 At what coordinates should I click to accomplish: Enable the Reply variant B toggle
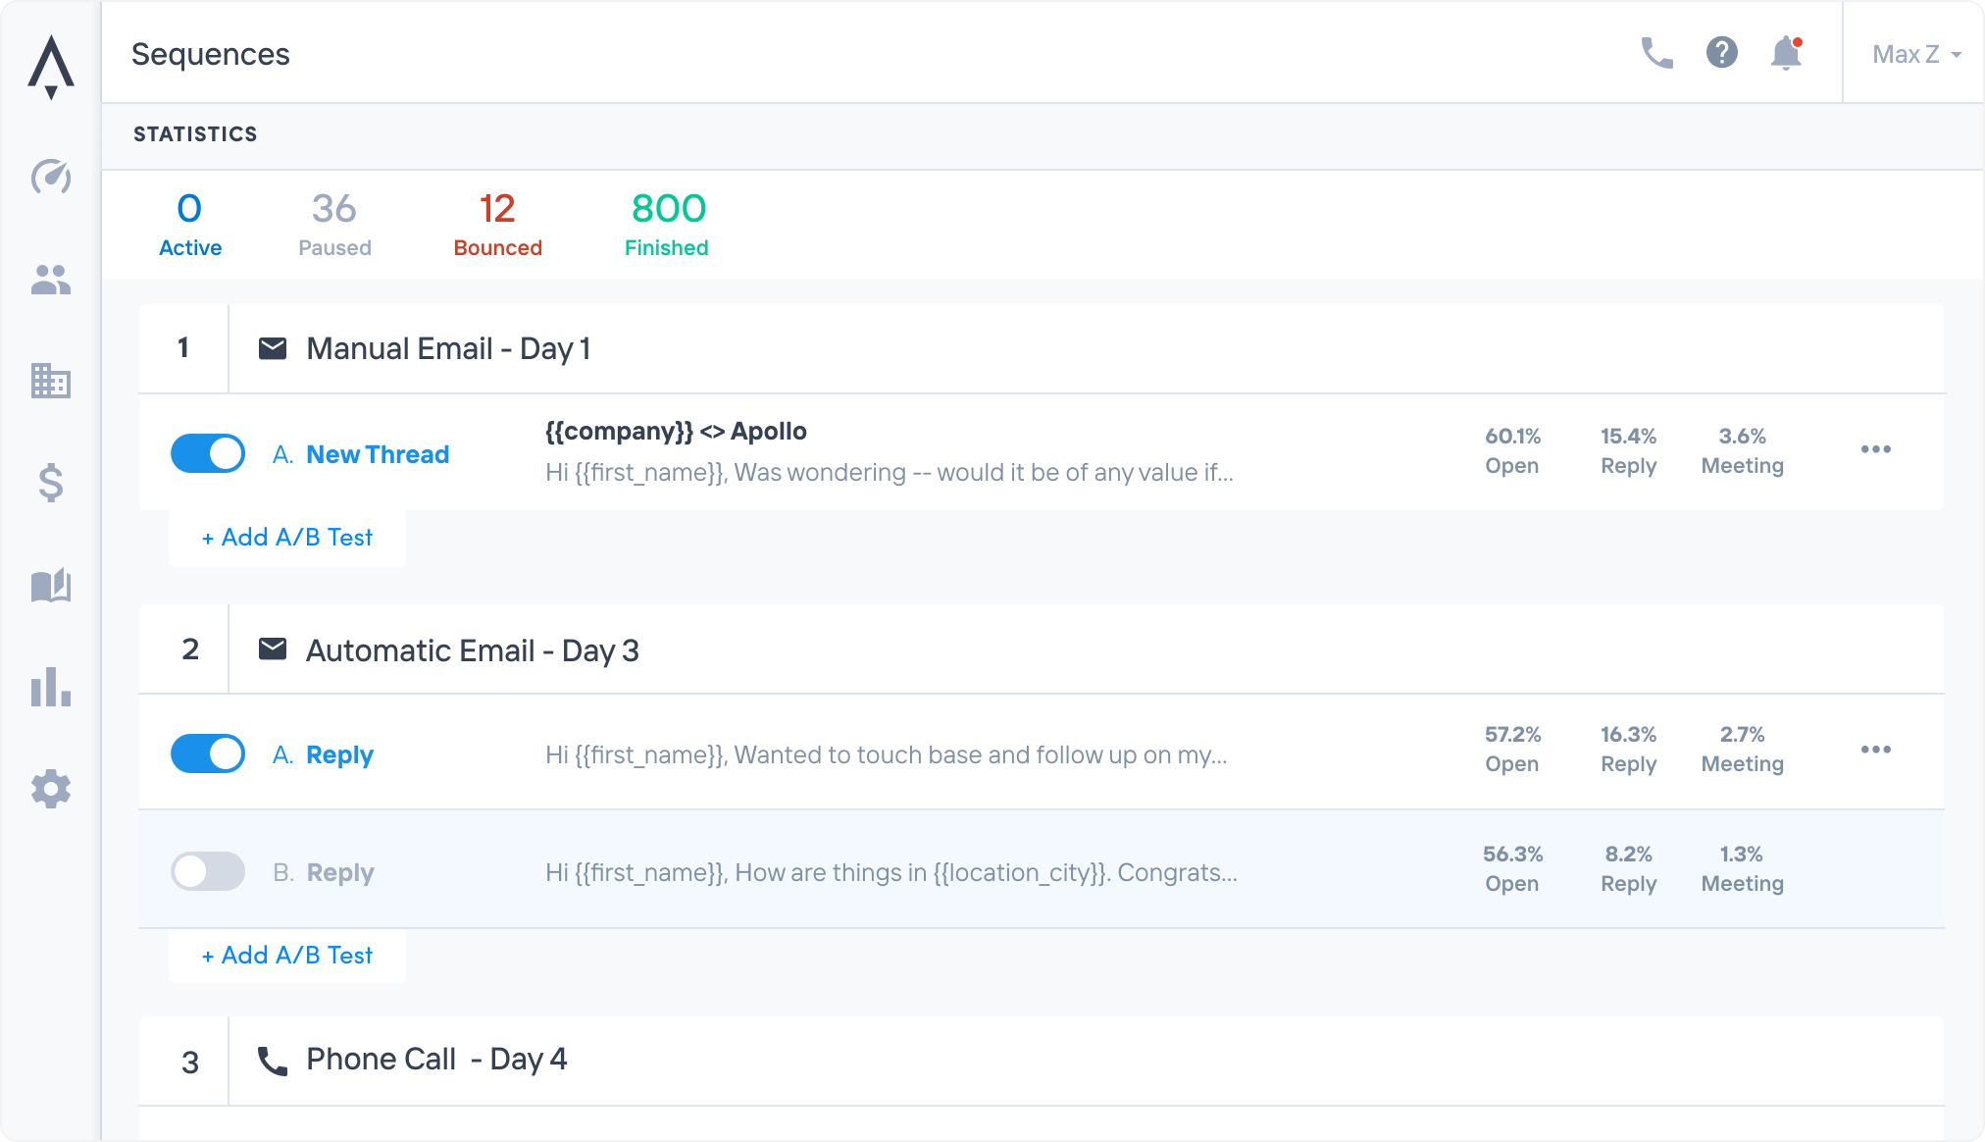207,871
